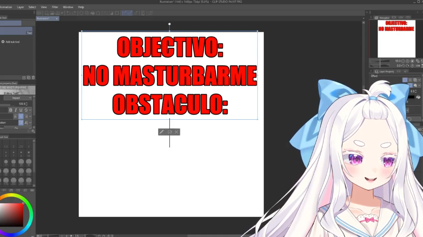The height and width of the screenshot is (237, 423).
Task: Open the Help menu
Action: (81, 7)
